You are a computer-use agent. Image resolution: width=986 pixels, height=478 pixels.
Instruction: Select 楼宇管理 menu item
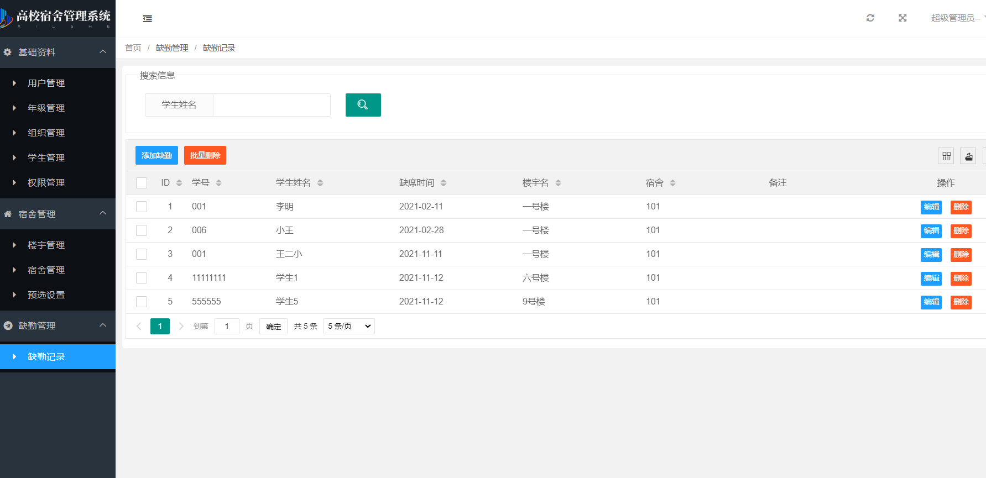pos(46,245)
